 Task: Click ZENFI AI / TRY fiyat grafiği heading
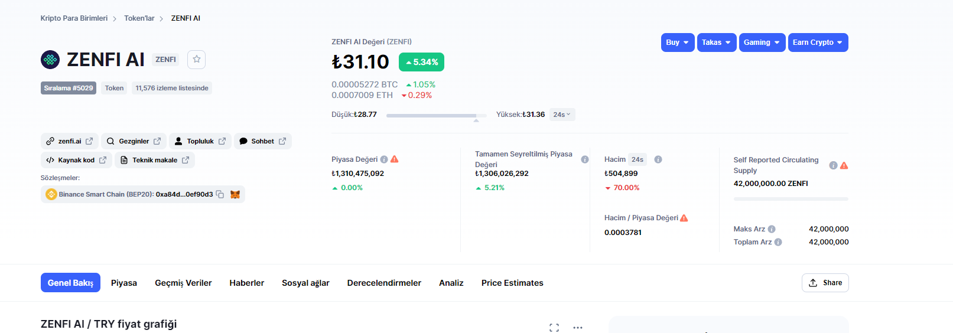[109, 324]
